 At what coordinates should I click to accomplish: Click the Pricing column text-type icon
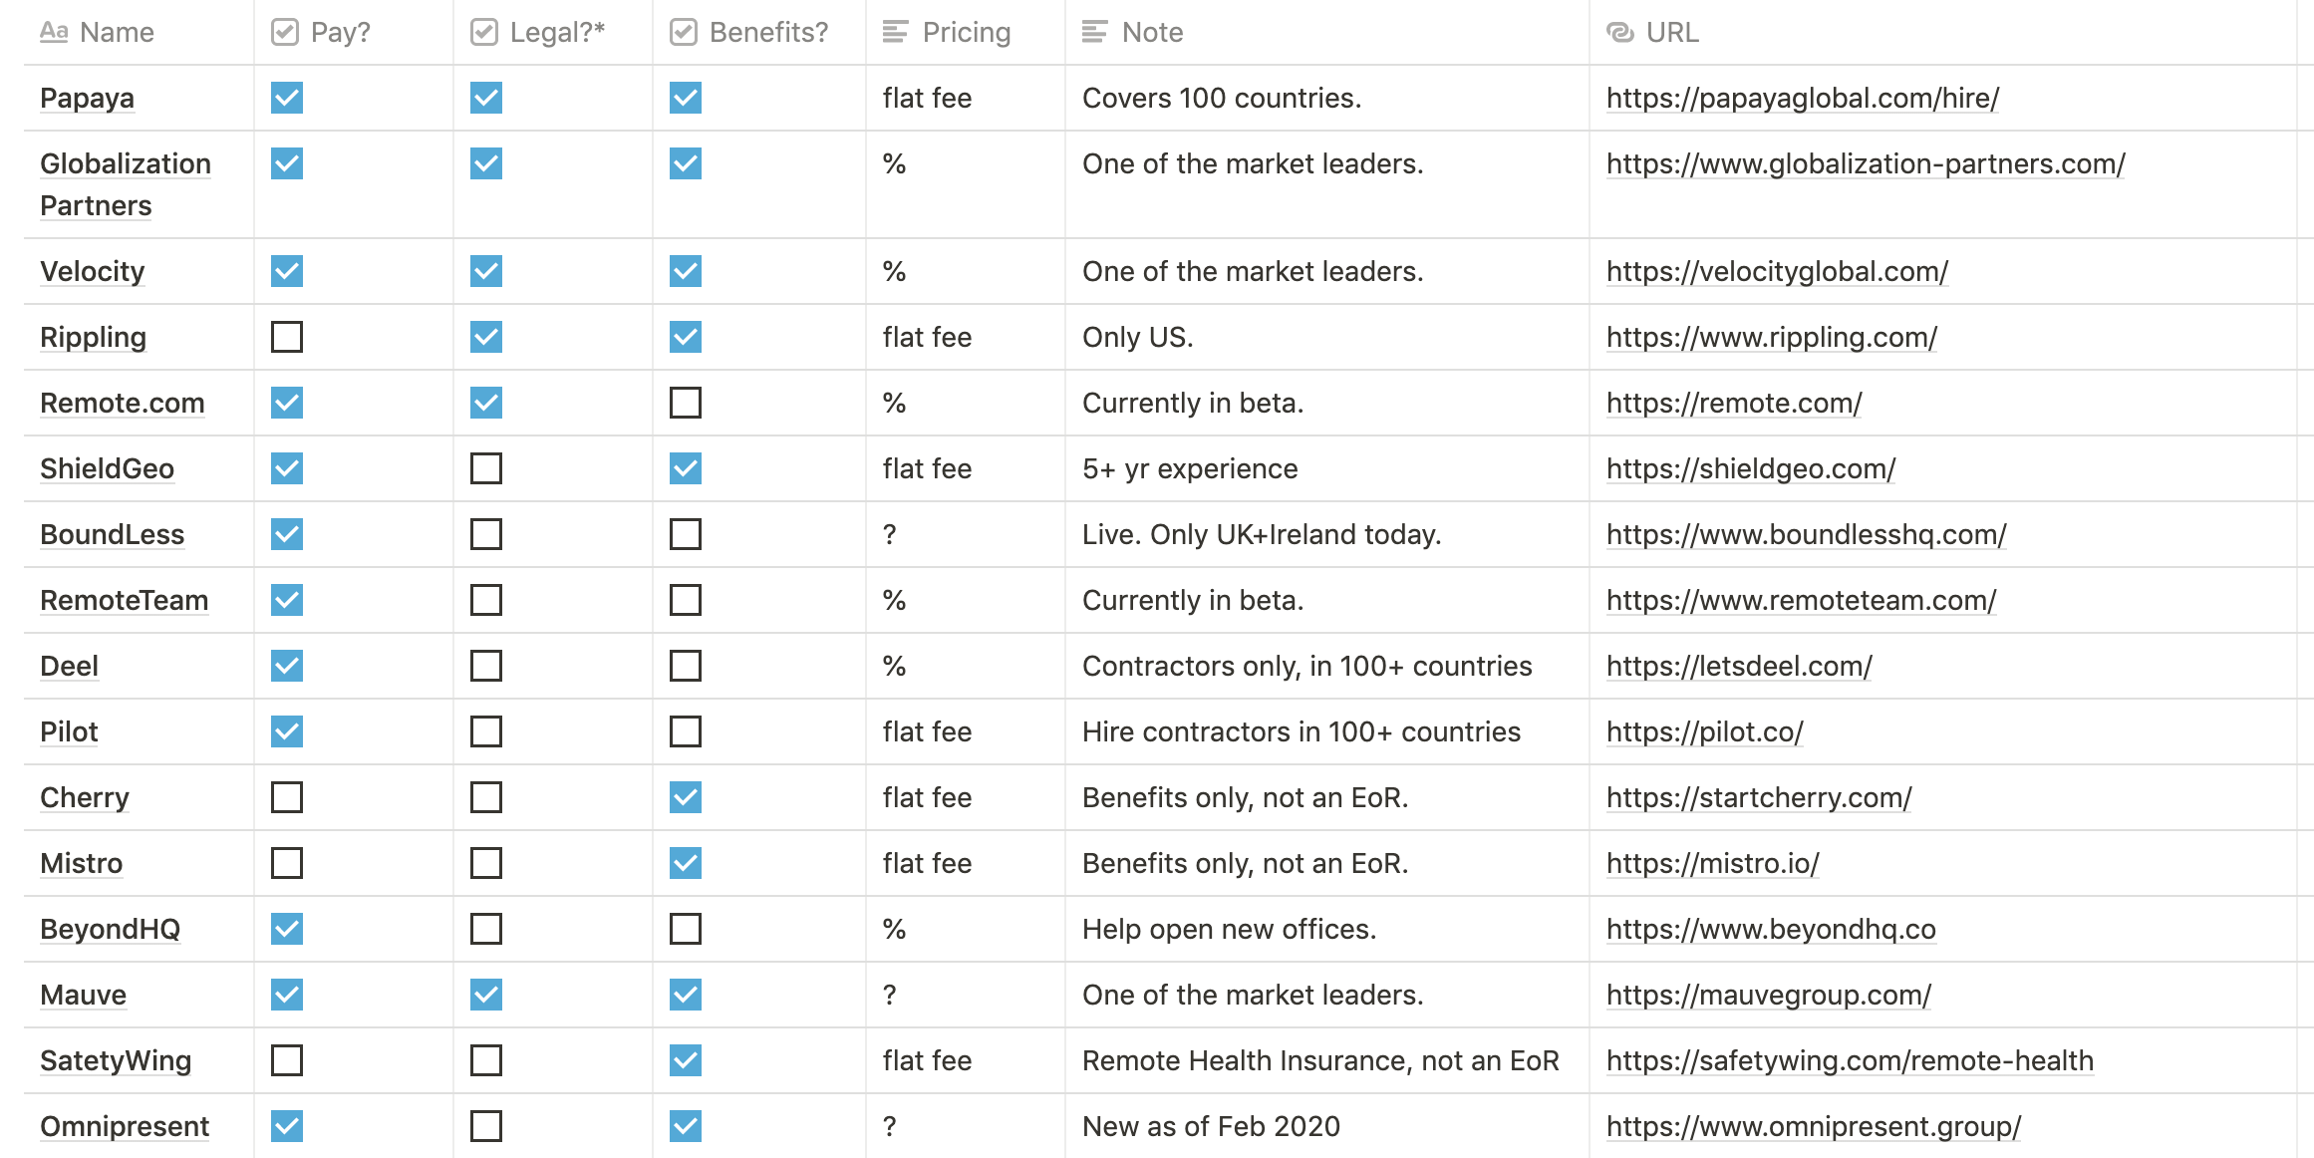[x=895, y=33]
